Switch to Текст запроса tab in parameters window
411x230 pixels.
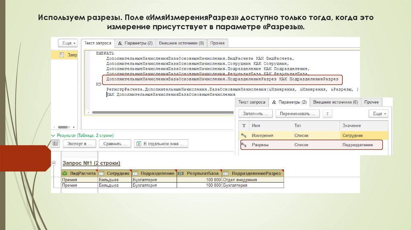click(252, 102)
